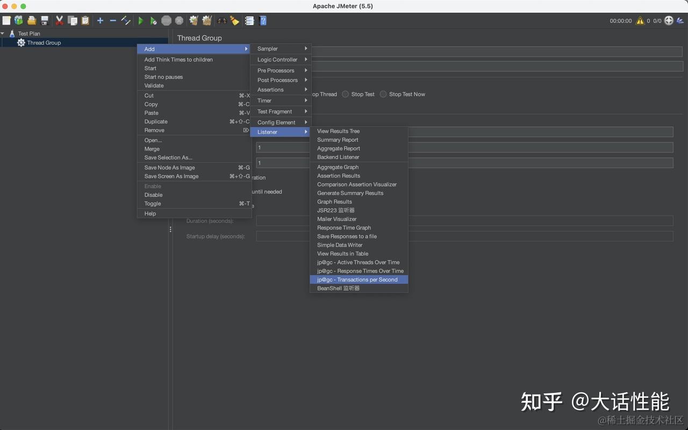
Task: Start the test with green play icon
Action: click(141, 20)
